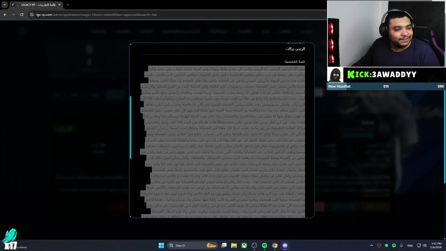Click the microphone tray icon

[401, 245]
